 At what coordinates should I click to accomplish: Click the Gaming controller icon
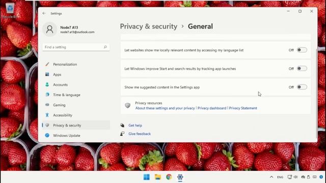tap(47, 105)
